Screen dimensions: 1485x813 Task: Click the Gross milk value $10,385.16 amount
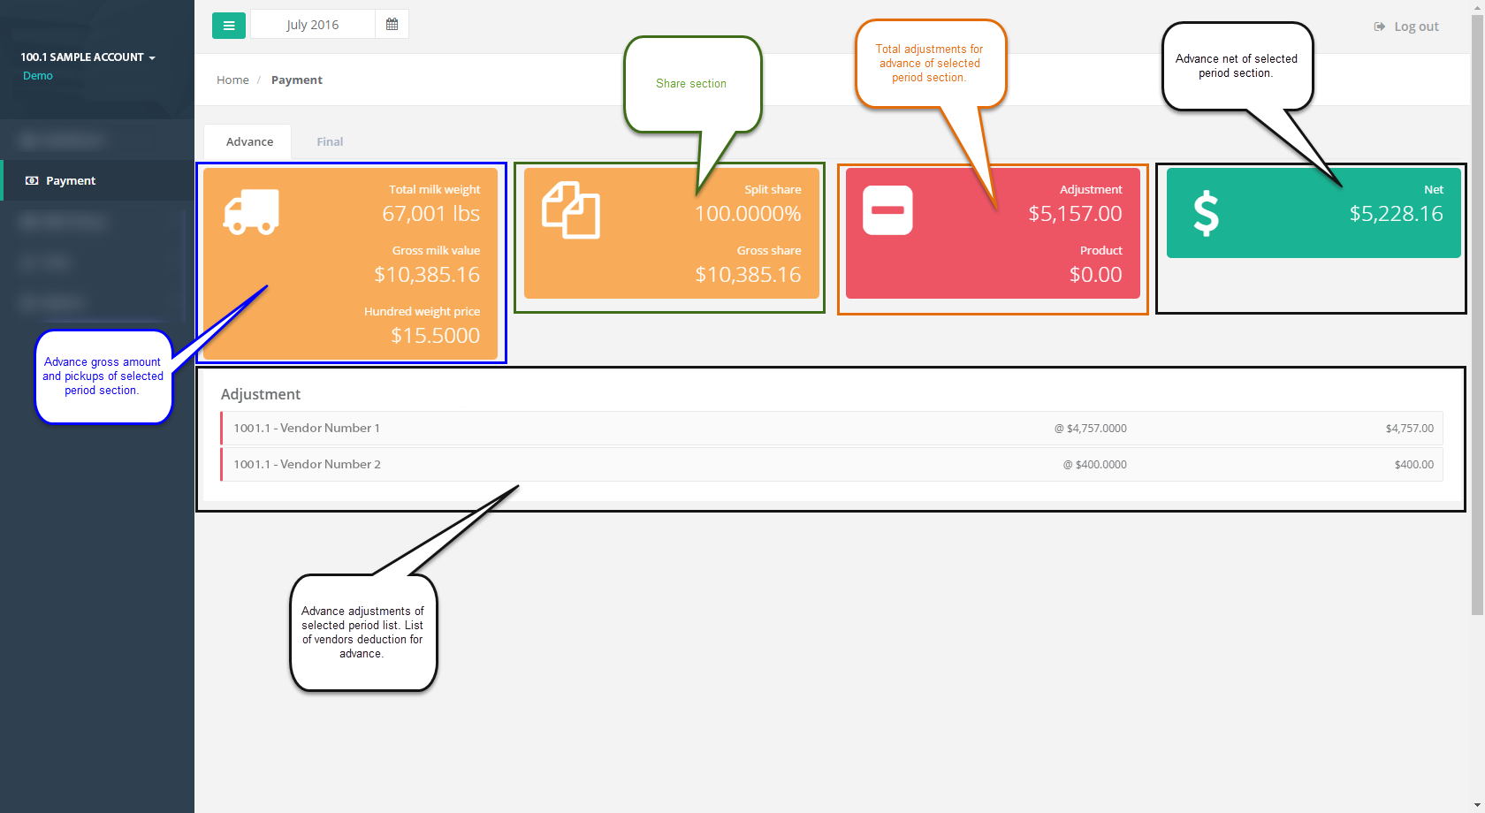[427, 274]
